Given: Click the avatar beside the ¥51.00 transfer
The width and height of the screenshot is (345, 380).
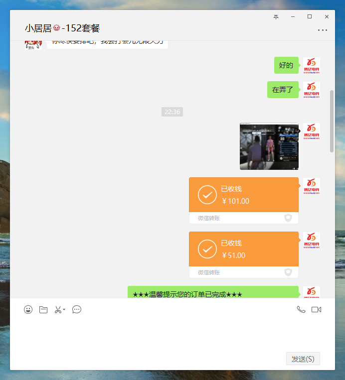Looking at the screenshot, I should point(312,241).
